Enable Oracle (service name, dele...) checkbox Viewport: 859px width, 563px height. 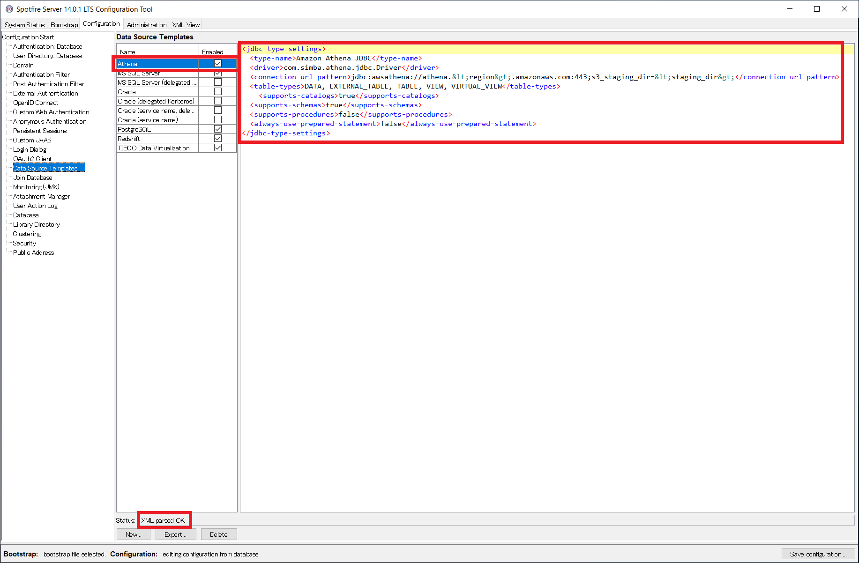point(218,110)
